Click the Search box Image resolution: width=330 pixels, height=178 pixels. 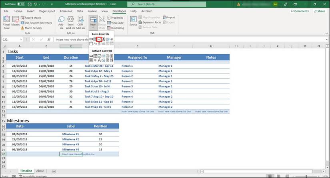click(167, 4)
